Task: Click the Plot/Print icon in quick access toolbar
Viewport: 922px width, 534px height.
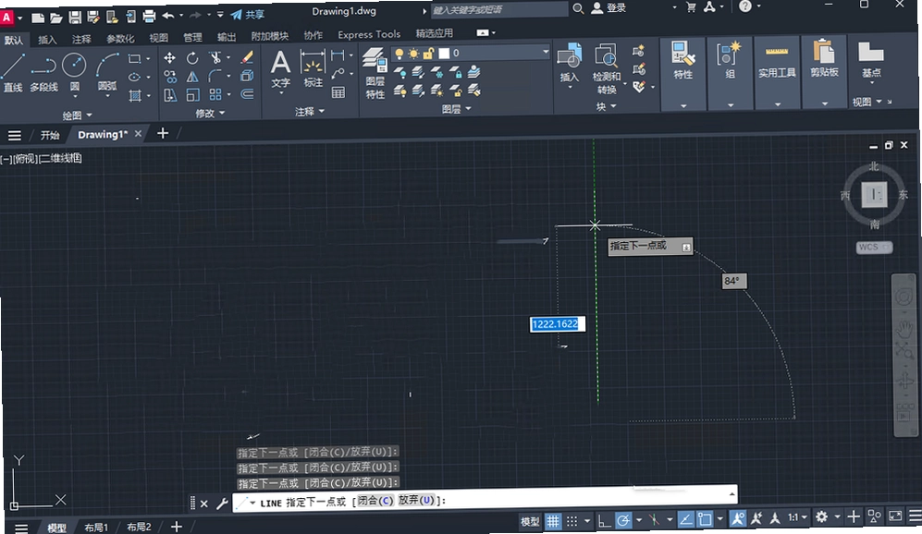Action: [x=149, y=16]
